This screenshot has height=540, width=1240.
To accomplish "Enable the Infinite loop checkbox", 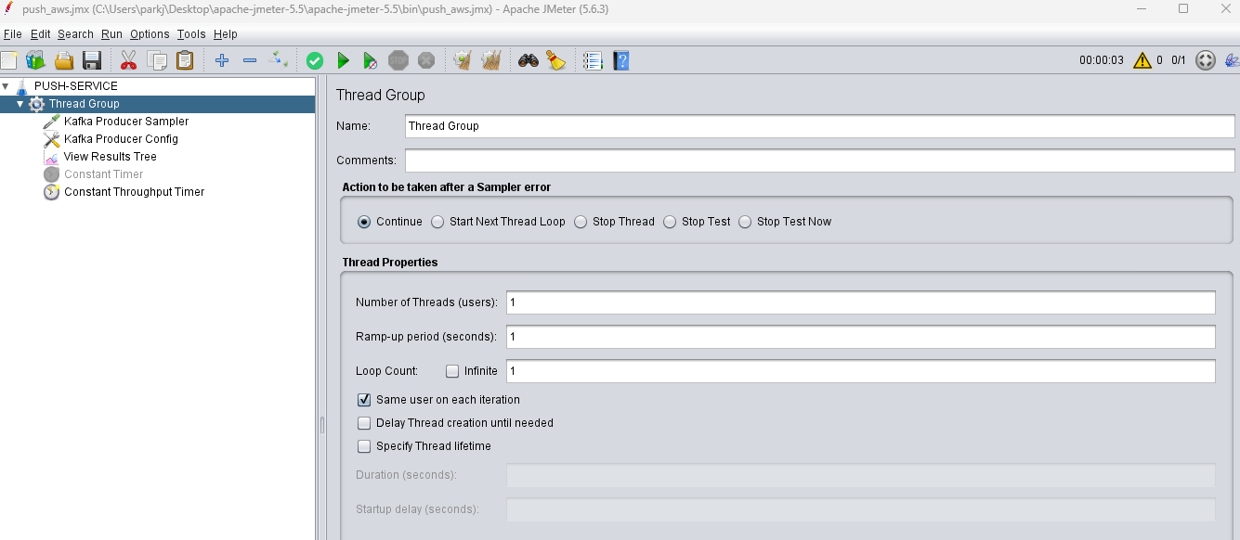I will (x=452, y=371).
